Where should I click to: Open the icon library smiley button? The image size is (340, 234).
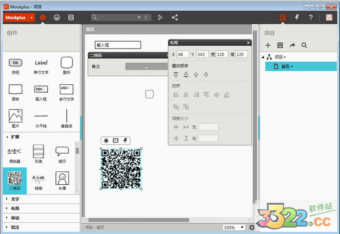57,18
